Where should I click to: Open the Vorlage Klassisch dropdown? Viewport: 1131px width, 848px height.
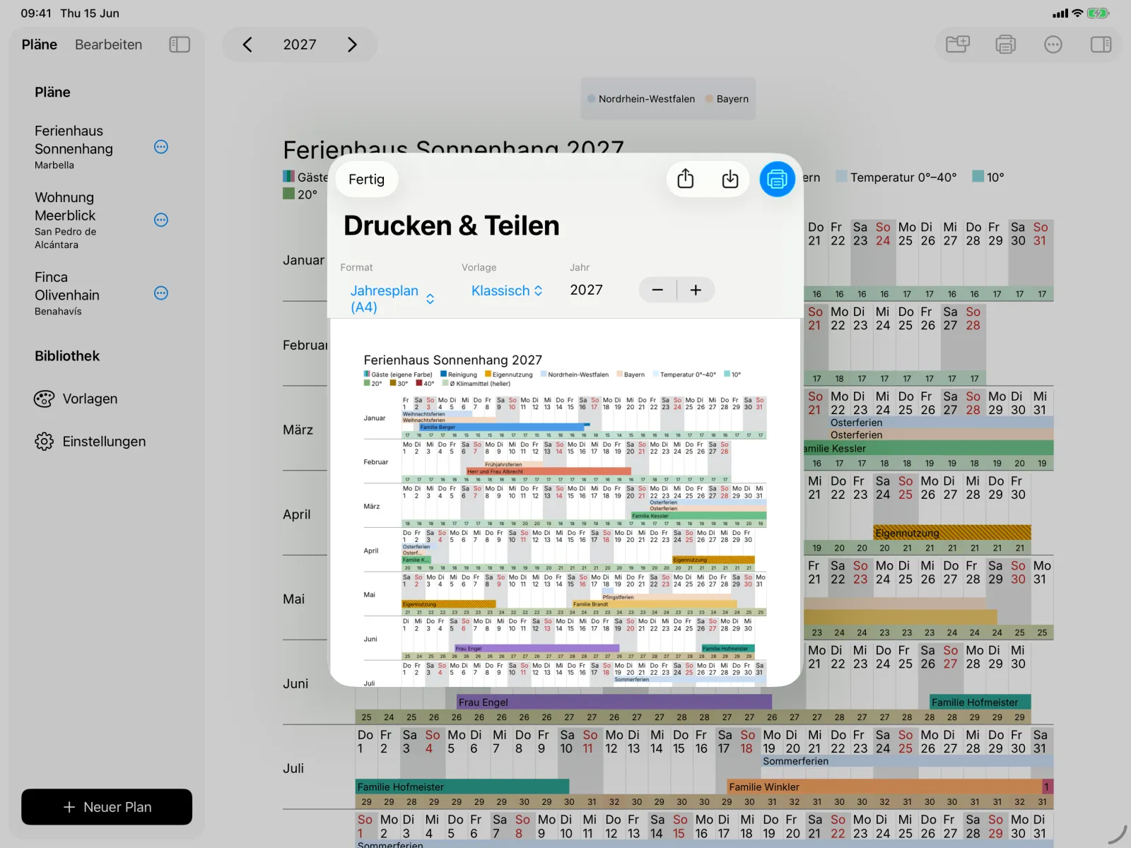(507, 290)
